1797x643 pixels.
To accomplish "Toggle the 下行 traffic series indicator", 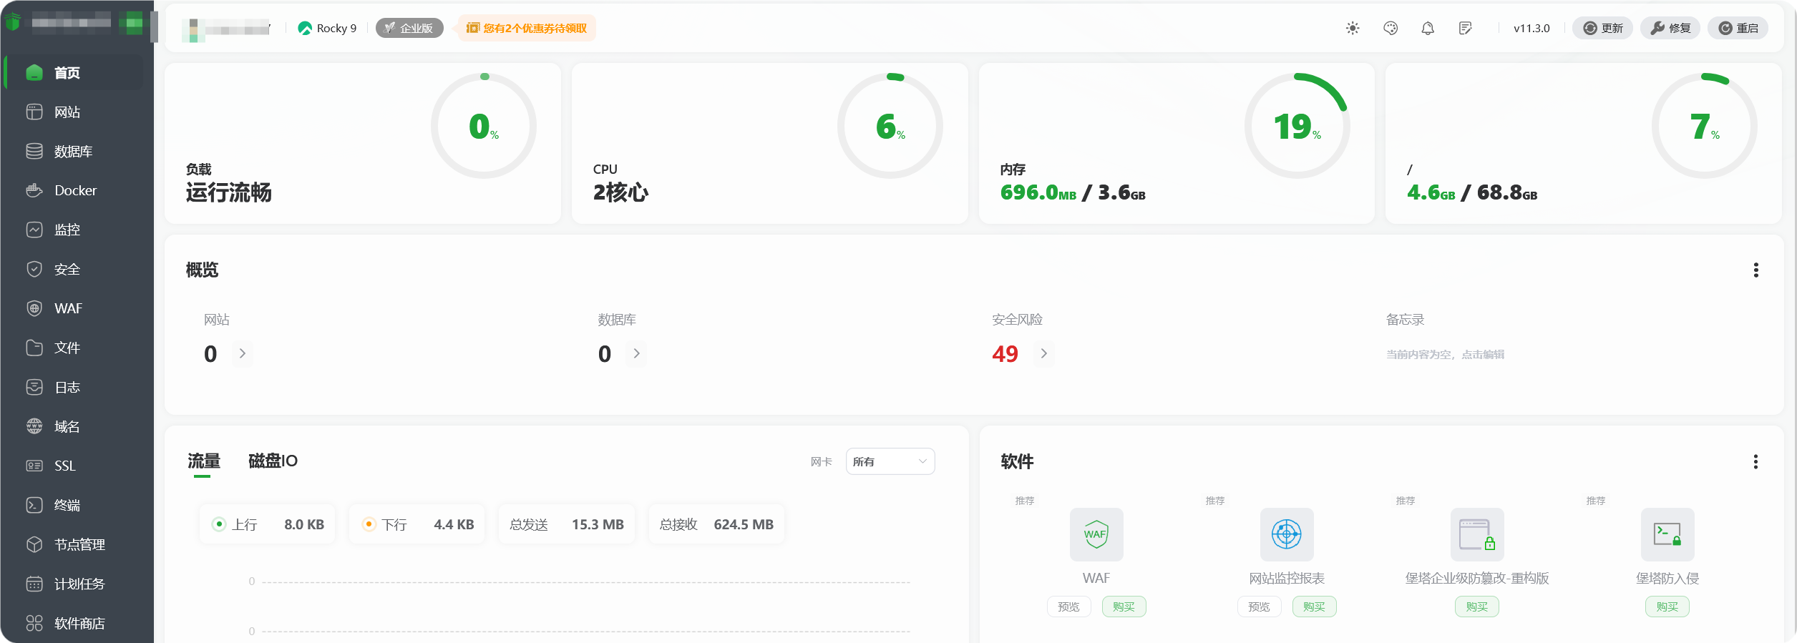I will tap(369, 524).
